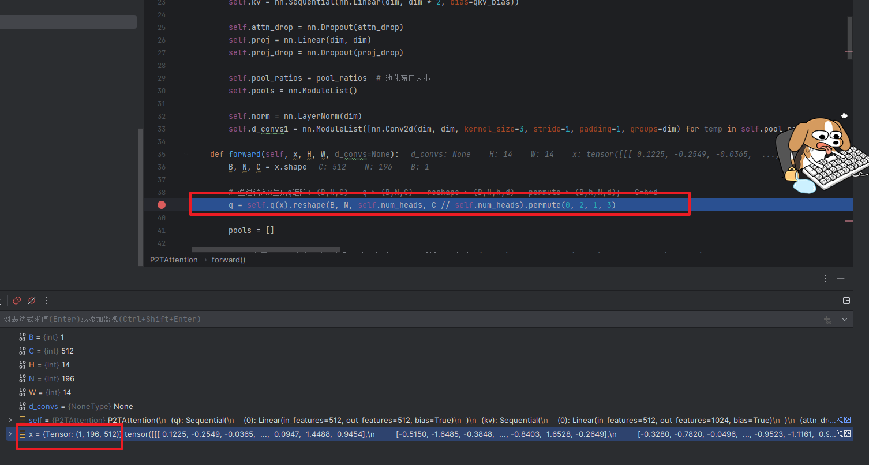Viewport: 869px width, 465px height.
Task: Click the 视图 link on the x row
Action: pos(844,434)
